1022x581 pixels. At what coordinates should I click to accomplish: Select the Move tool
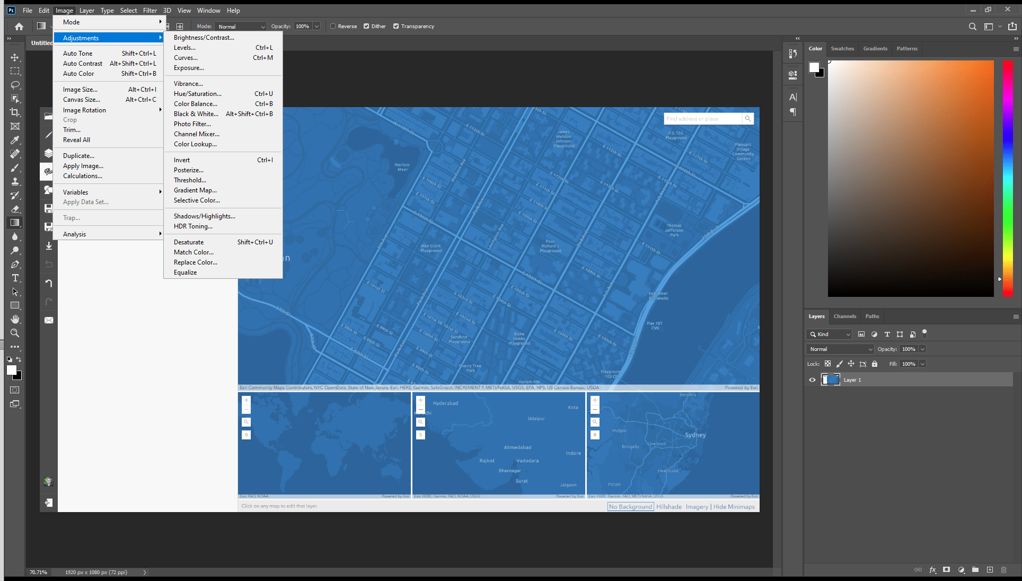coord(15,57)
